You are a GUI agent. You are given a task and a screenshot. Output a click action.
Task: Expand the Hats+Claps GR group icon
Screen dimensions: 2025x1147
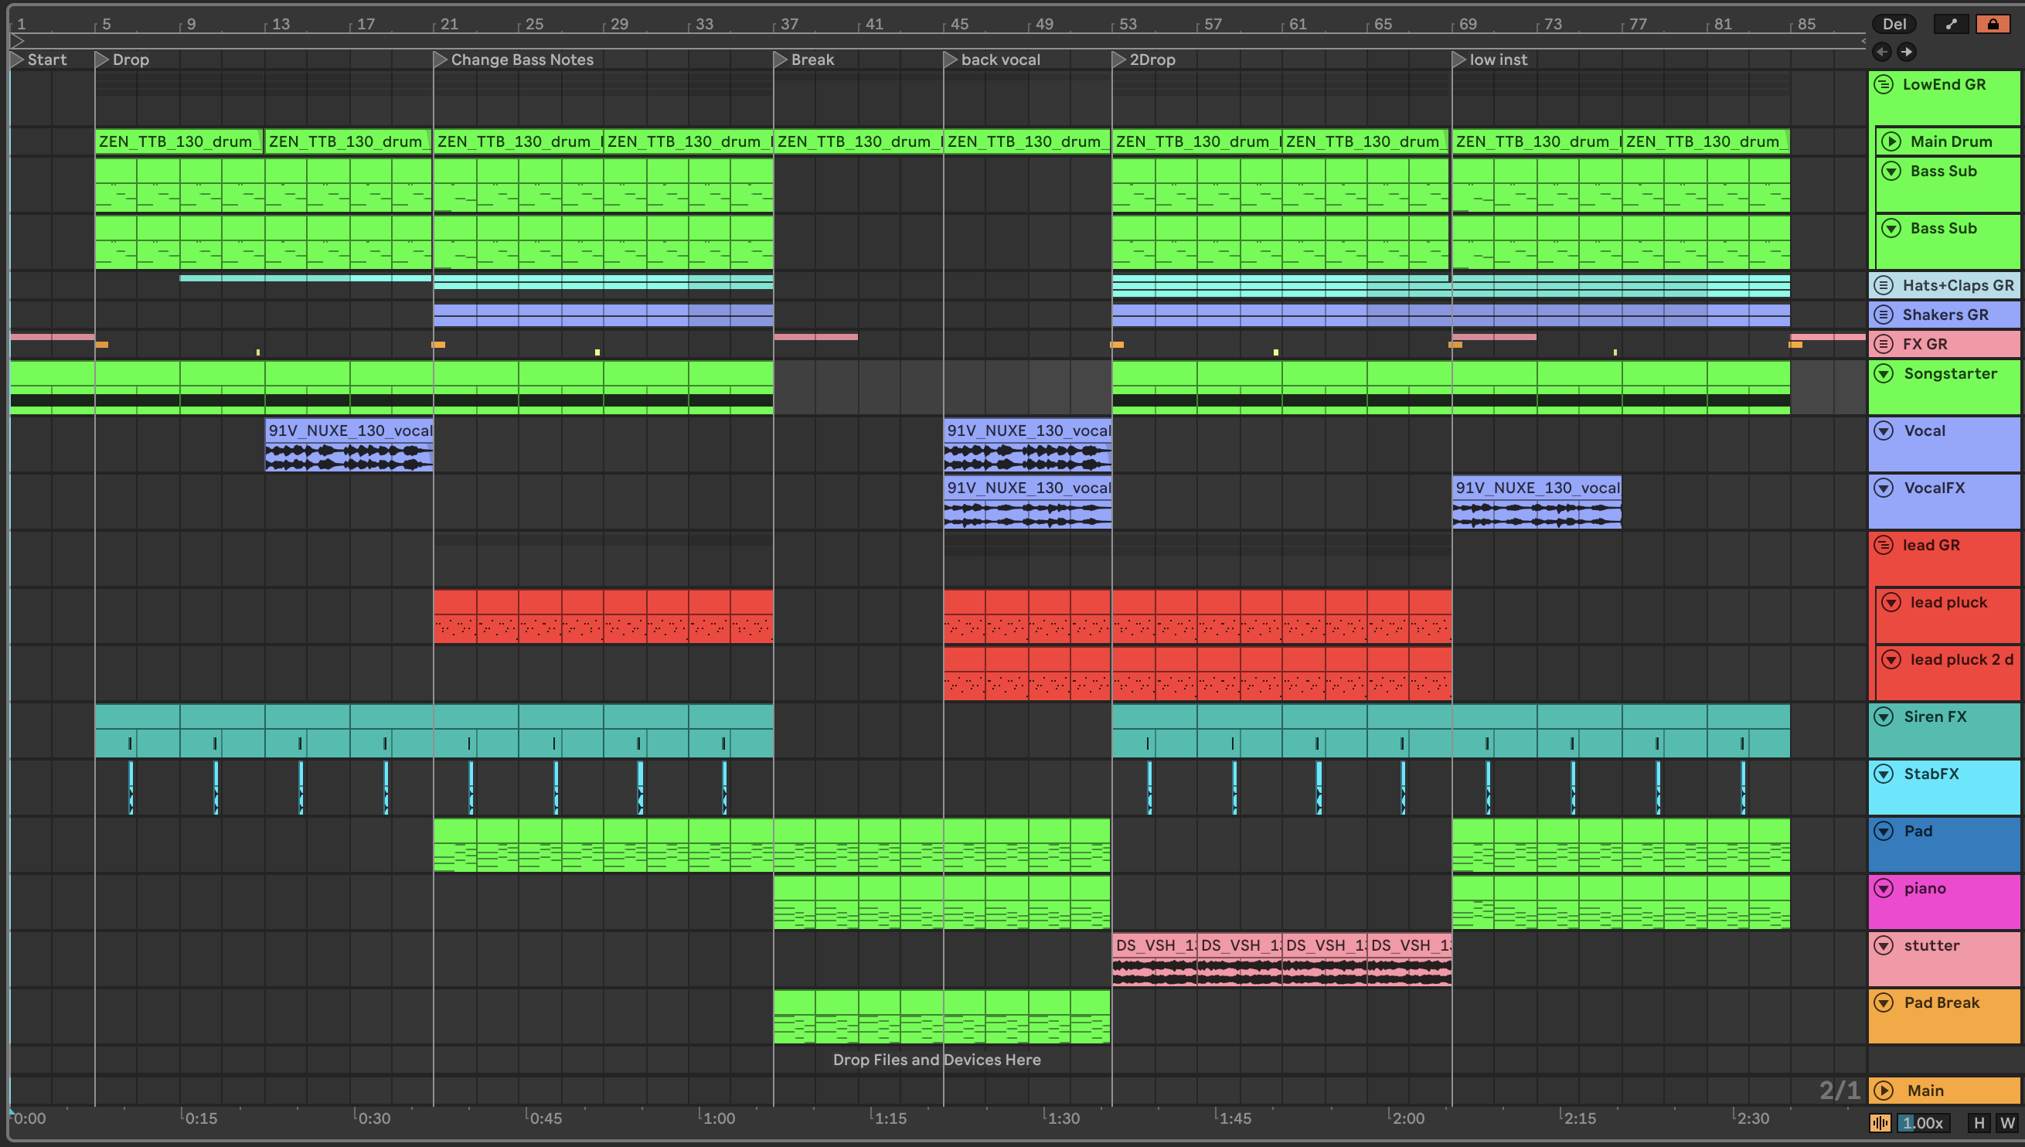pos(1884,285)
